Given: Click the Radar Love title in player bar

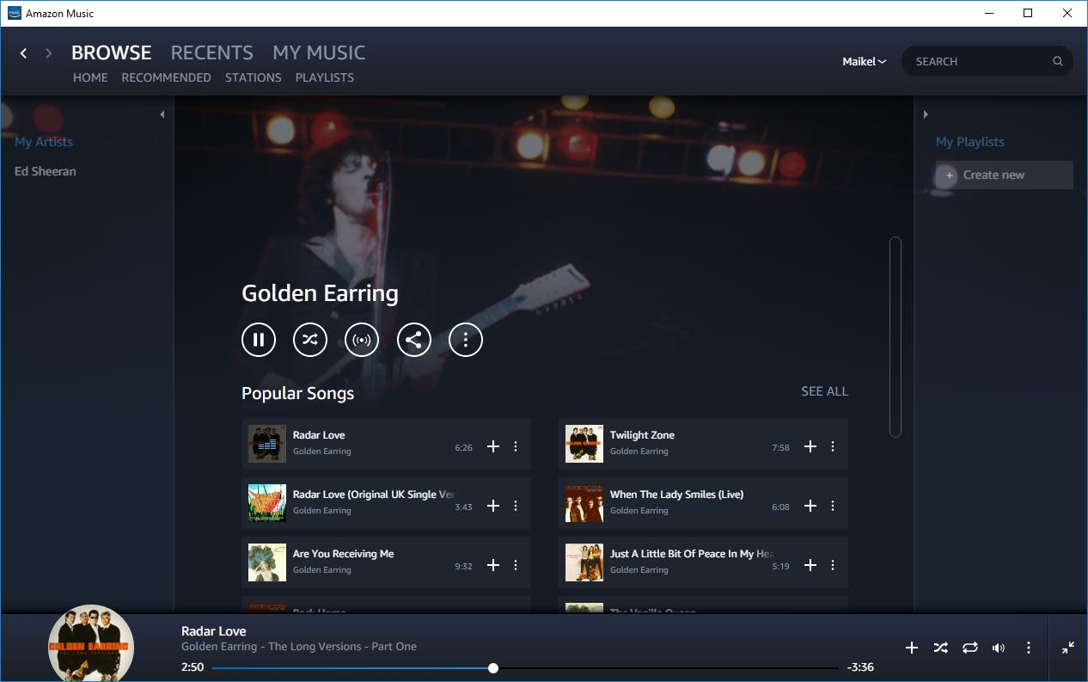Looking at the screenshot, I should (214, 631).
